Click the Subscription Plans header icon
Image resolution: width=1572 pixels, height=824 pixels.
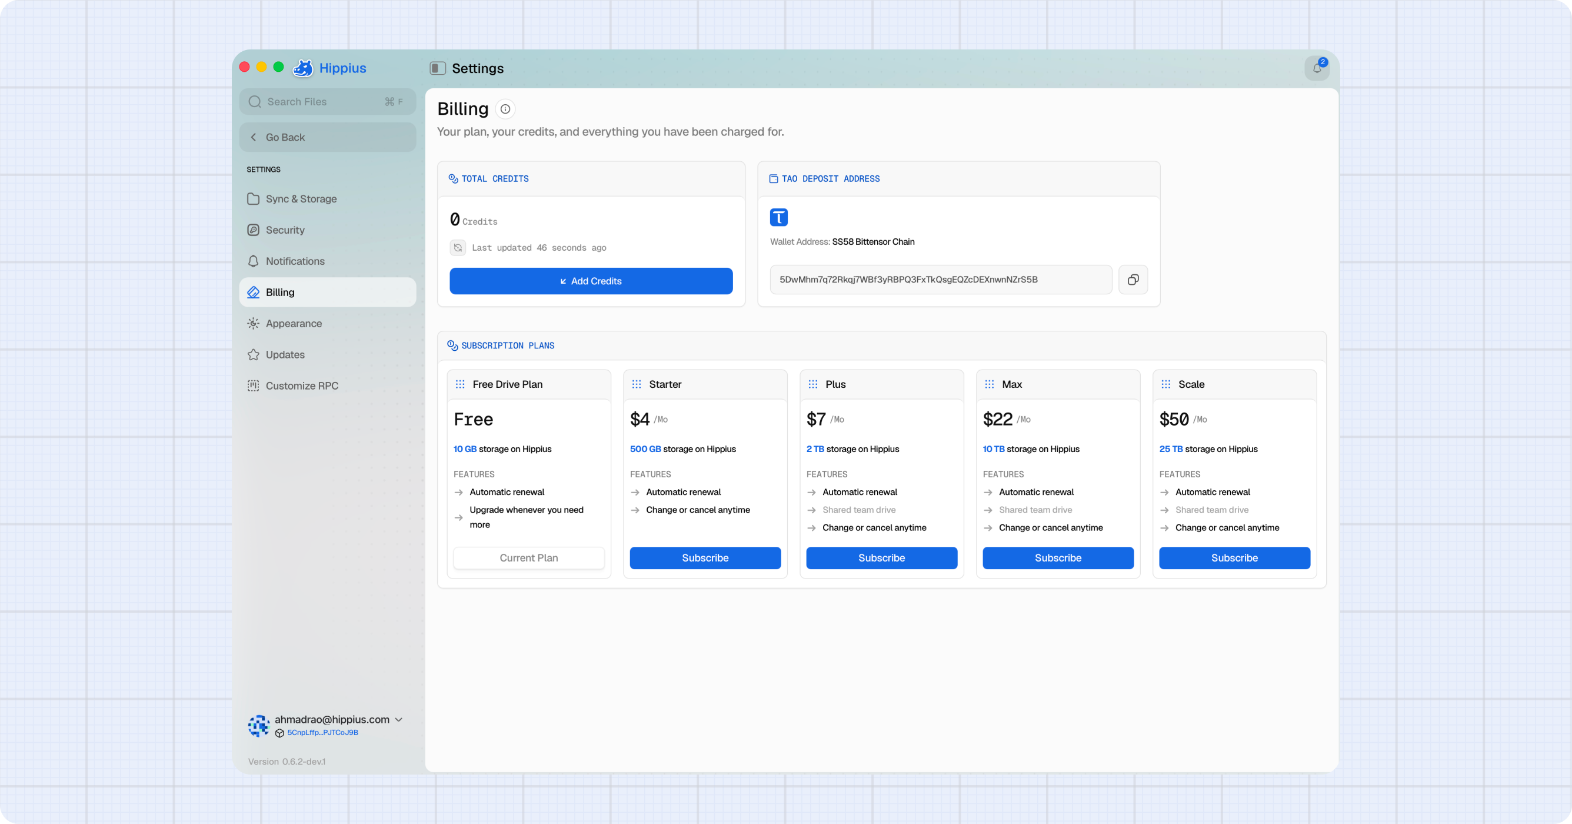[x=453, y=345]
